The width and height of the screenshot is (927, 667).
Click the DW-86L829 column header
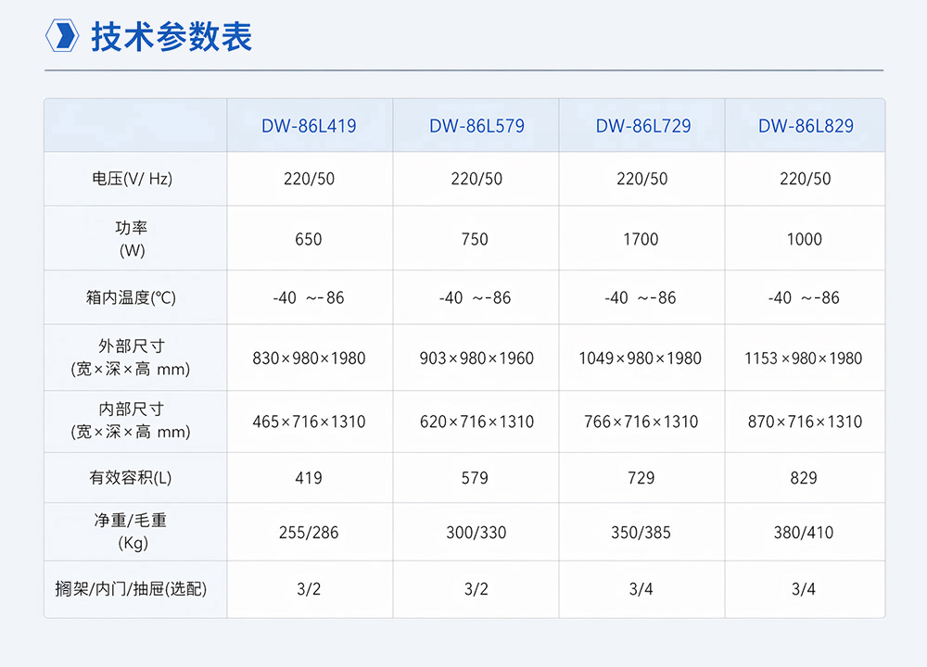point(806,126)
